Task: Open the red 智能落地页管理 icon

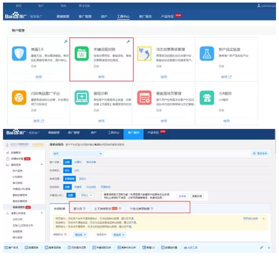Action: pos(144,98)
